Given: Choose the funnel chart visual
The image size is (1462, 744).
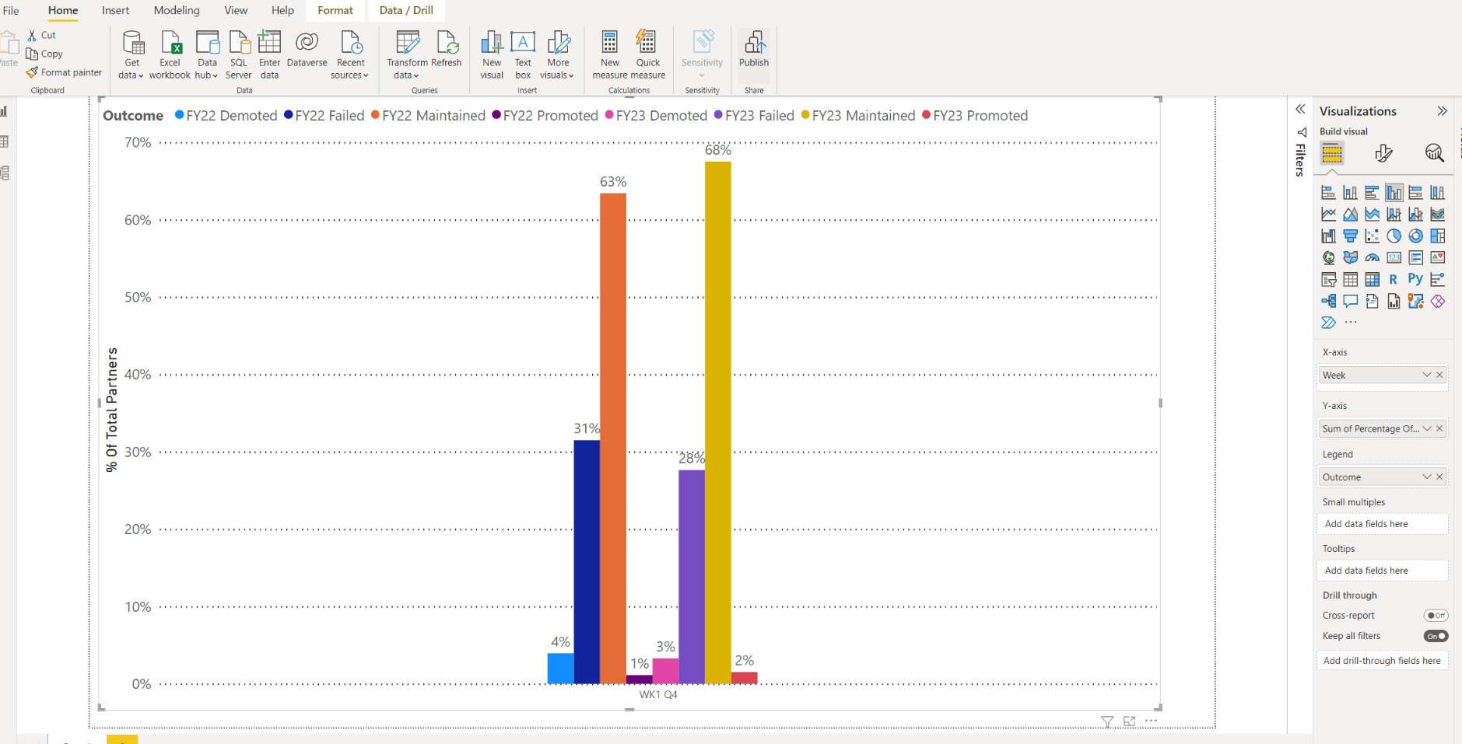Looking at the screenshot, I should (1350, 236).
